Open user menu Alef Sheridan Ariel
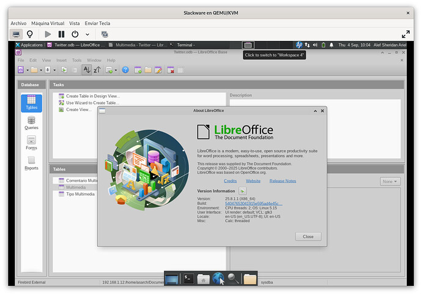Viewport: 422px width, 295px height. (390, 45)
